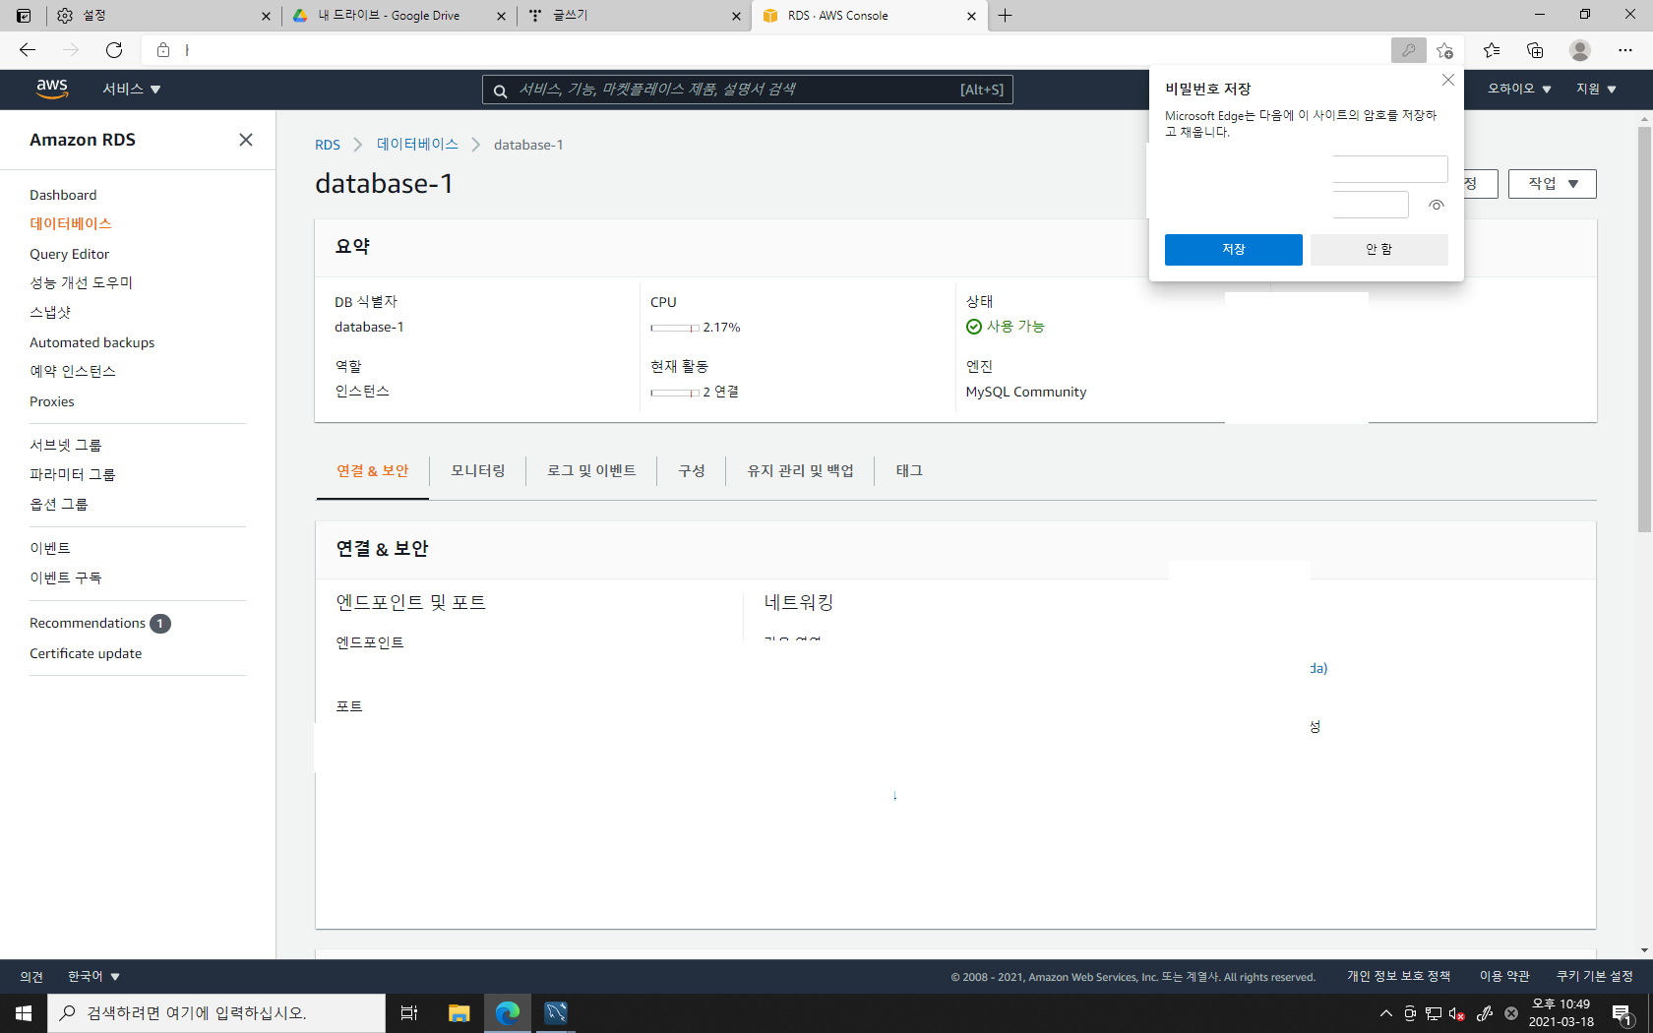Switch to the 설정 browser tab
1653x1033 pixels.
(162, 16)
